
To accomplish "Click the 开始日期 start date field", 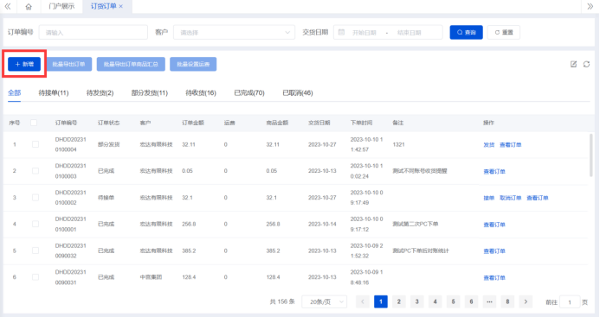I will 364,33.
